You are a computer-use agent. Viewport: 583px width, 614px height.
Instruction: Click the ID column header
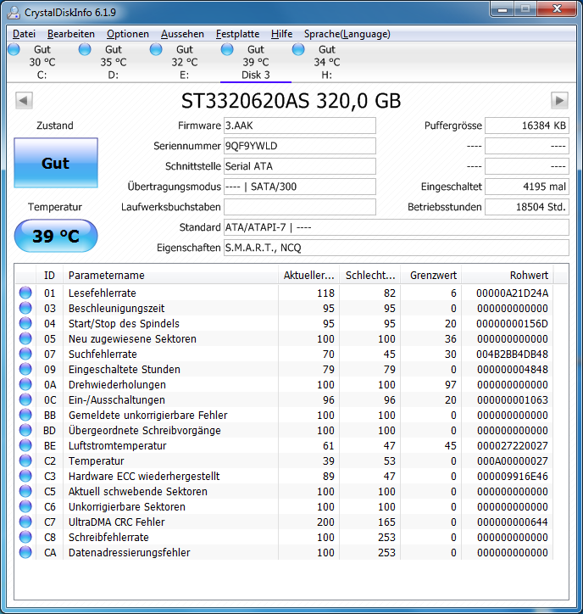[x=49, y=276]
